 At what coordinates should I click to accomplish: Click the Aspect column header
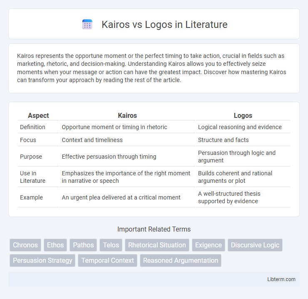tap(38, 115)
